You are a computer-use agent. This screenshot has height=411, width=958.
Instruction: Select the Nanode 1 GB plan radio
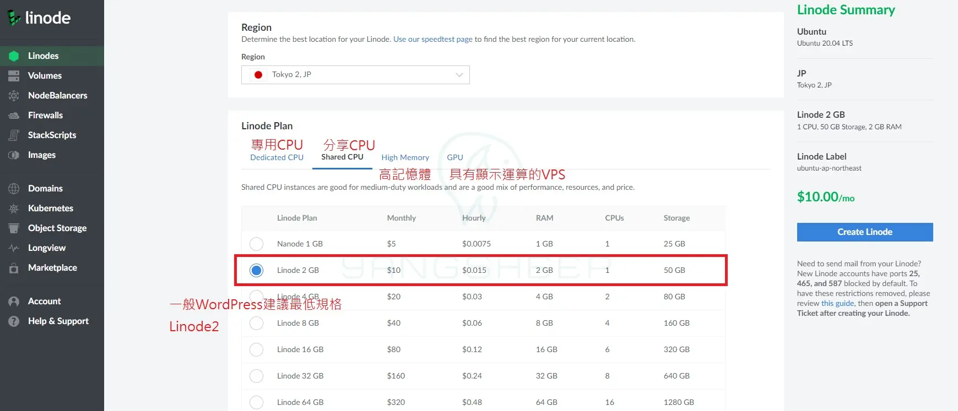pyautogui.click(x=256, y=244)
